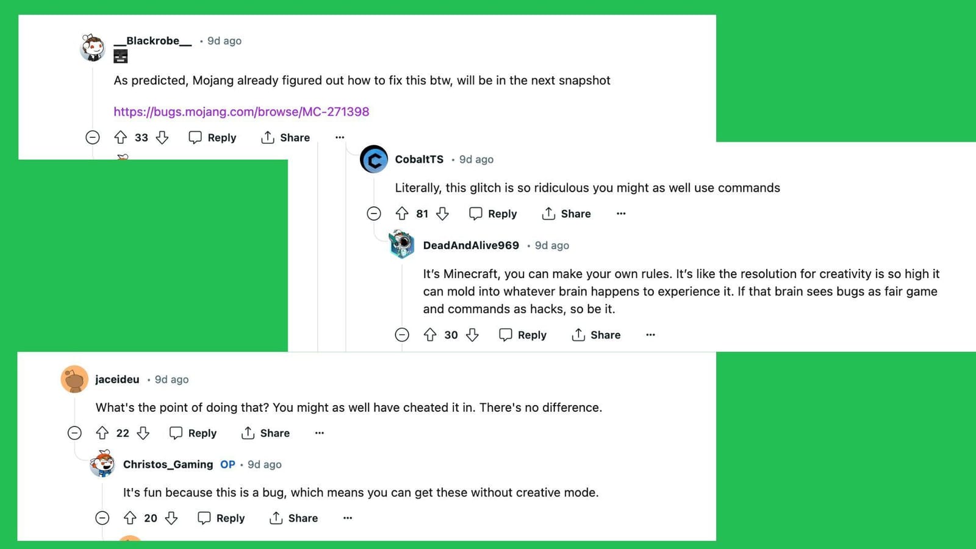Collapse CobaltTS's comment thread
976x549 pixels.
[374, 213]
